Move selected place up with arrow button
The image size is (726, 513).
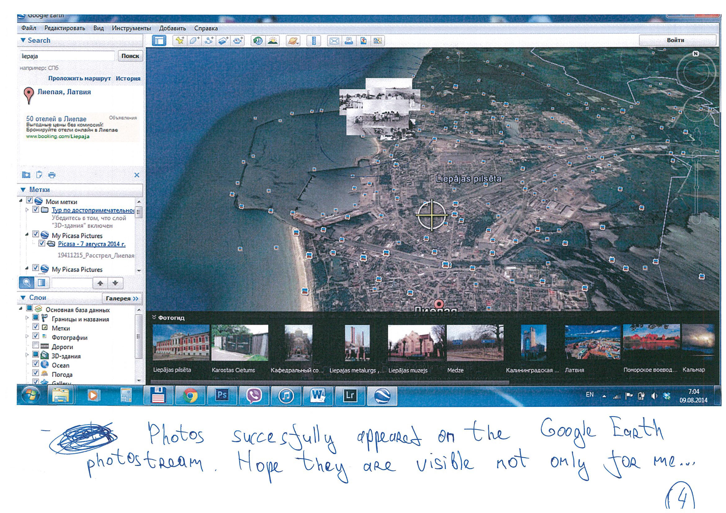pos(100,283)
